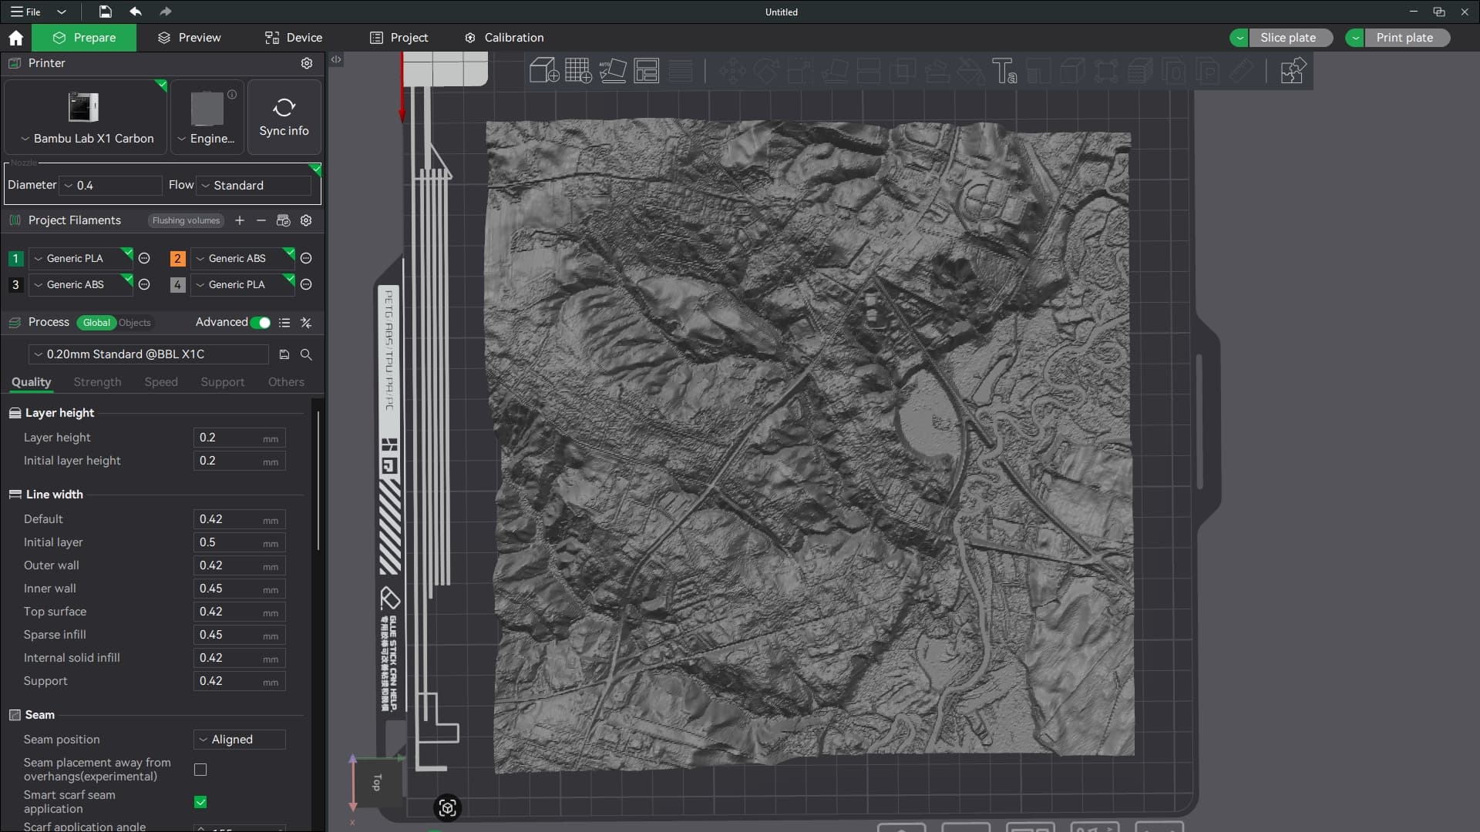Select the Text shape tool
This screenshot has height=832, width=1480.
[x=1004, y=71]
